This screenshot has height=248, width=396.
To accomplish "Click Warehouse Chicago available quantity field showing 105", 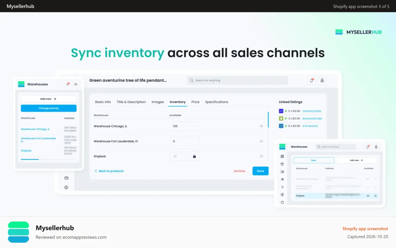I will 185,126.
